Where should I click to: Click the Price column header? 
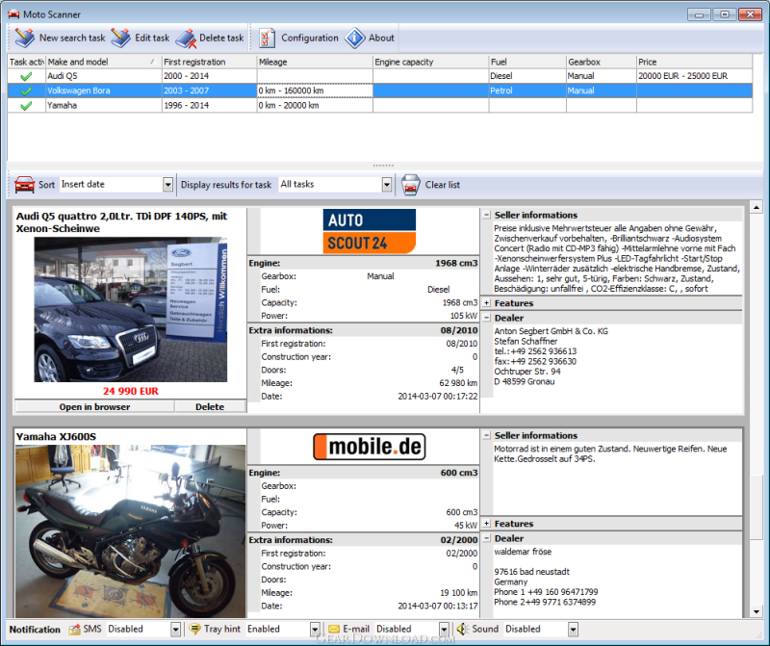[694, 62]
